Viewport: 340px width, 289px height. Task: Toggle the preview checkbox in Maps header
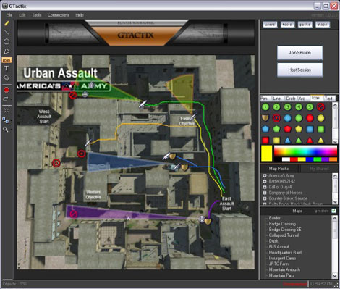click(333, 211)
